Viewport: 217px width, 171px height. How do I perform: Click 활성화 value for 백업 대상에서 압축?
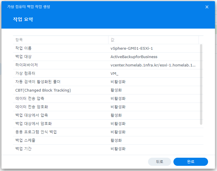116,115
